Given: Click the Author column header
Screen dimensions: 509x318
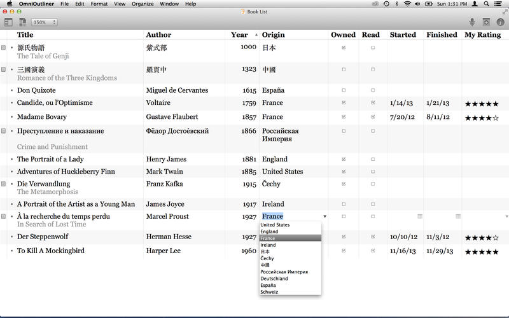Looking at the screenshot, I should 158,35.
